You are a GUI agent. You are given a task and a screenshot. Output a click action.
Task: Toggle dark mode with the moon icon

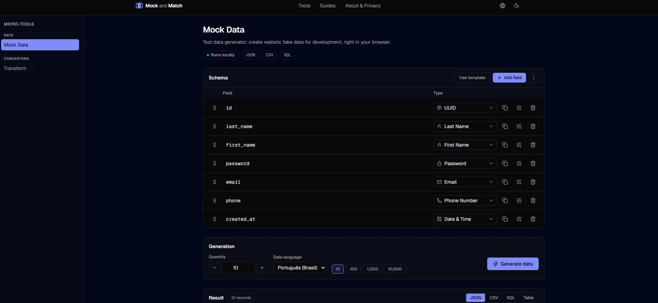516,6
